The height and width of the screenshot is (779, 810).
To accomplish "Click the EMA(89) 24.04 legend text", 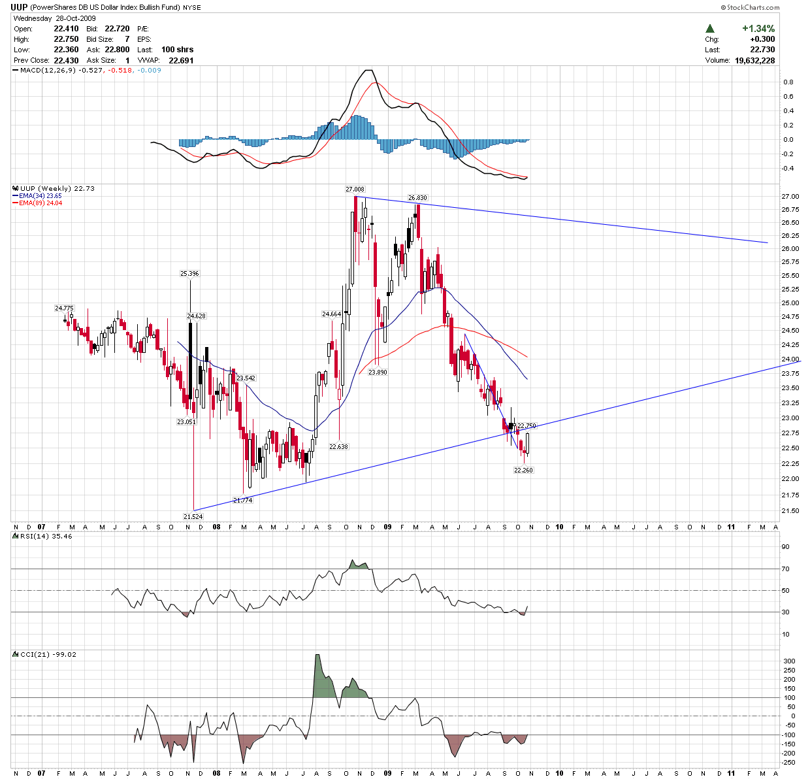I will [x=40, y=203].
